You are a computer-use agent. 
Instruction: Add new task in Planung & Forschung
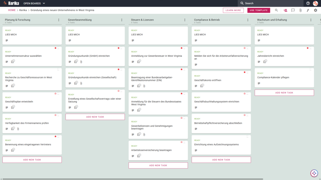(x=32, y=160)
